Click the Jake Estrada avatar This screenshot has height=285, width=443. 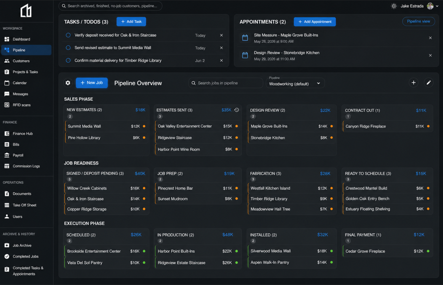coord(430,6)
